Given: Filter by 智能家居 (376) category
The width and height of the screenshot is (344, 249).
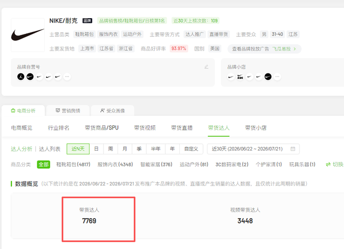Looking at the screenshot, I should (156, 165).
